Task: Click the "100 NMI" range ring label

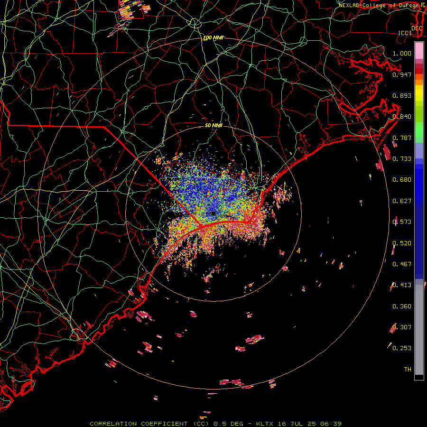Action: [213, 37]
